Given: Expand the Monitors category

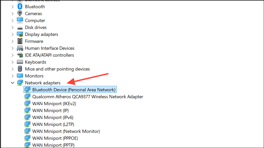Looking at the screenshot, I should tap(12, 76).
